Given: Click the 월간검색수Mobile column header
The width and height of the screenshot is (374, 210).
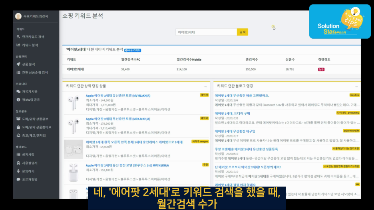Looking at the screenshot, I should coord(189,59).
